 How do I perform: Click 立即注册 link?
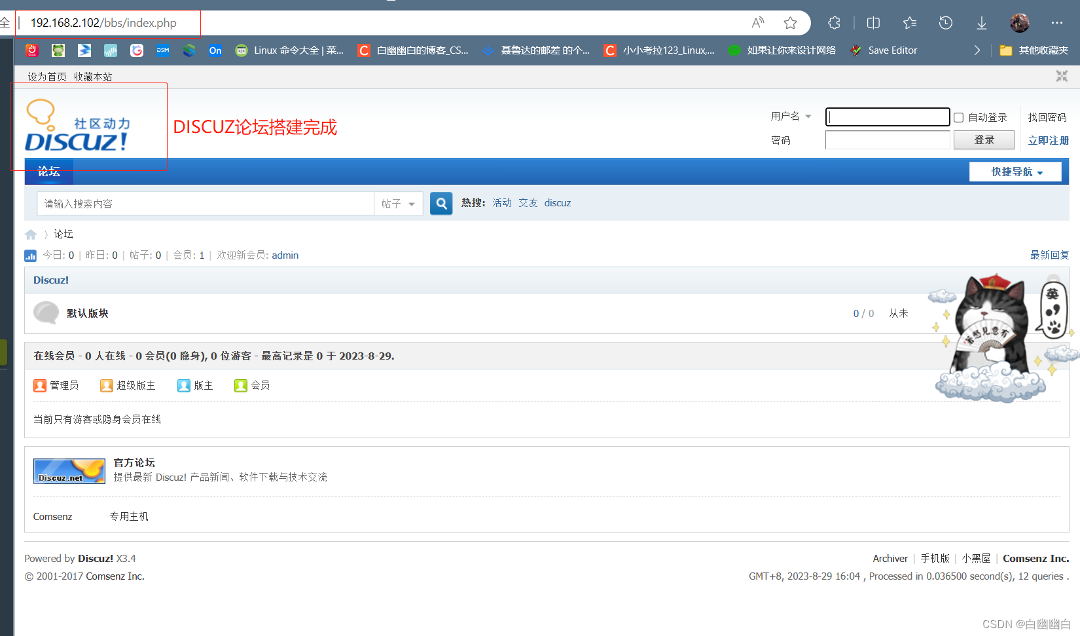(x=1049, y=140)
